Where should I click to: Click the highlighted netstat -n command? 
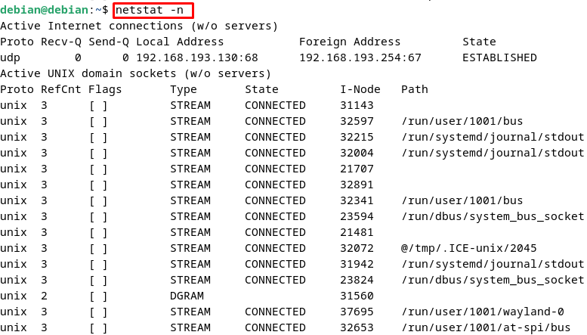click(150, 10)
